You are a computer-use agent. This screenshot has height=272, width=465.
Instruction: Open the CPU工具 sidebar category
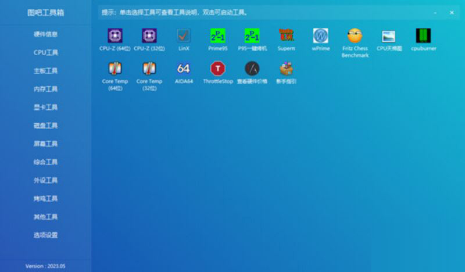(46, 52)
